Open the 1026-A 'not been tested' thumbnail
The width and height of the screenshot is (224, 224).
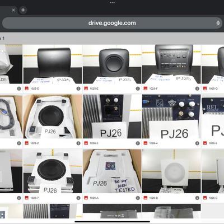point(112,171)
